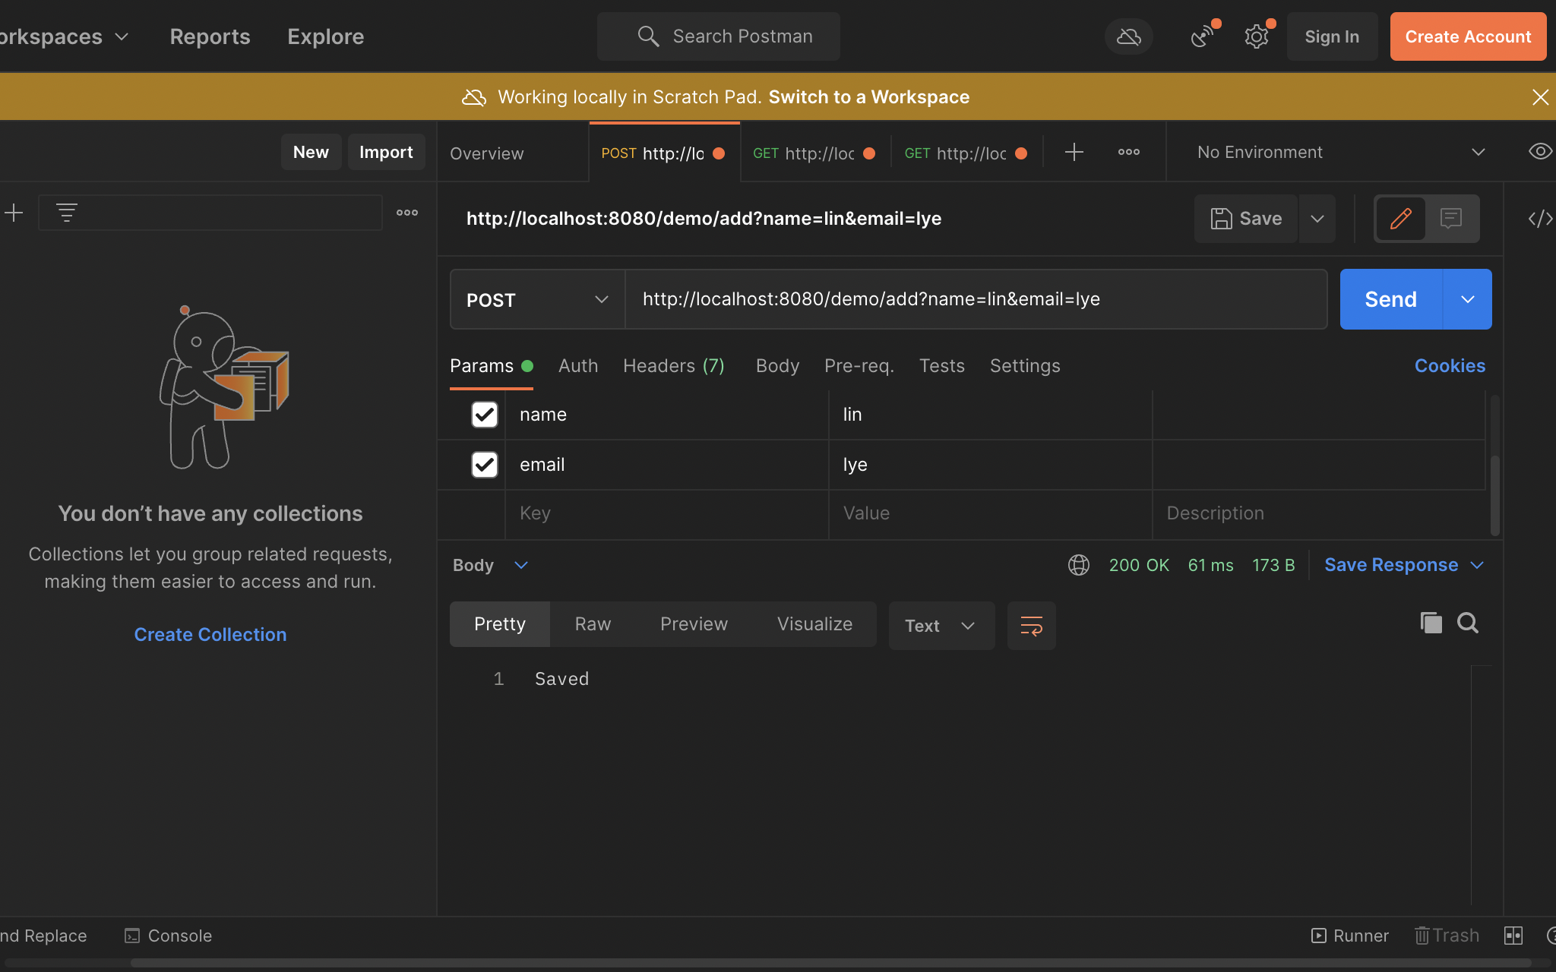Uncheck the name parameter checkbox
1556x972 pixels.
484,415
